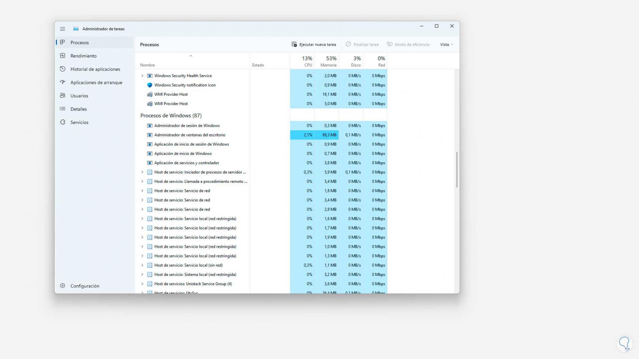This screenshot has width=639, height=359.
Task: Open Configuración with the gear icon
Action: click(x=63, y=286)
